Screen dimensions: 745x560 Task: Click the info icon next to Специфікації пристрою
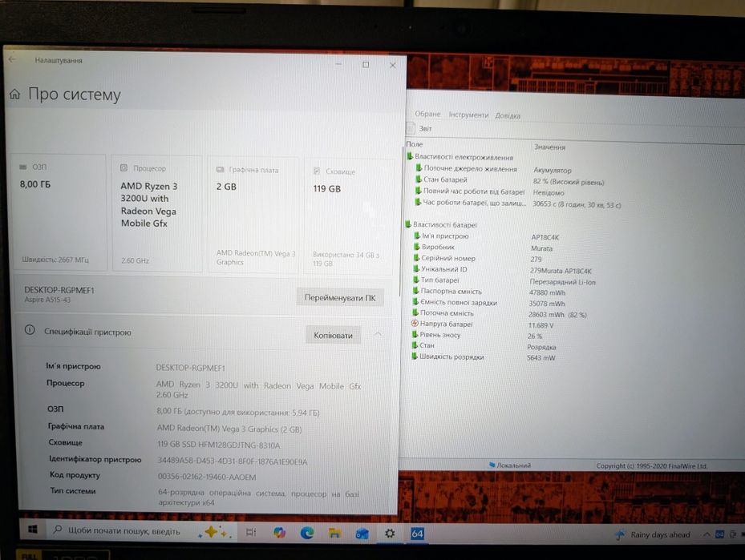tap(30, 330)
